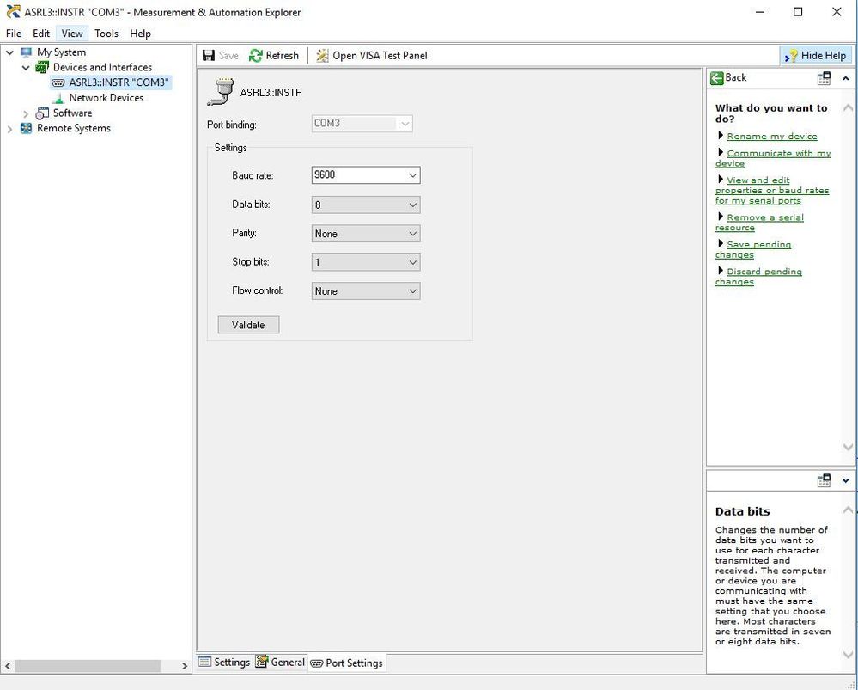The image size is (858, 690).
Task: Open VISA Test Panel from toolbar label
Action: tap(380, 55)
